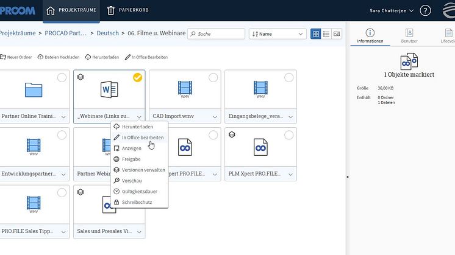
Task: Switch to list view
Action: pos(326,34)
